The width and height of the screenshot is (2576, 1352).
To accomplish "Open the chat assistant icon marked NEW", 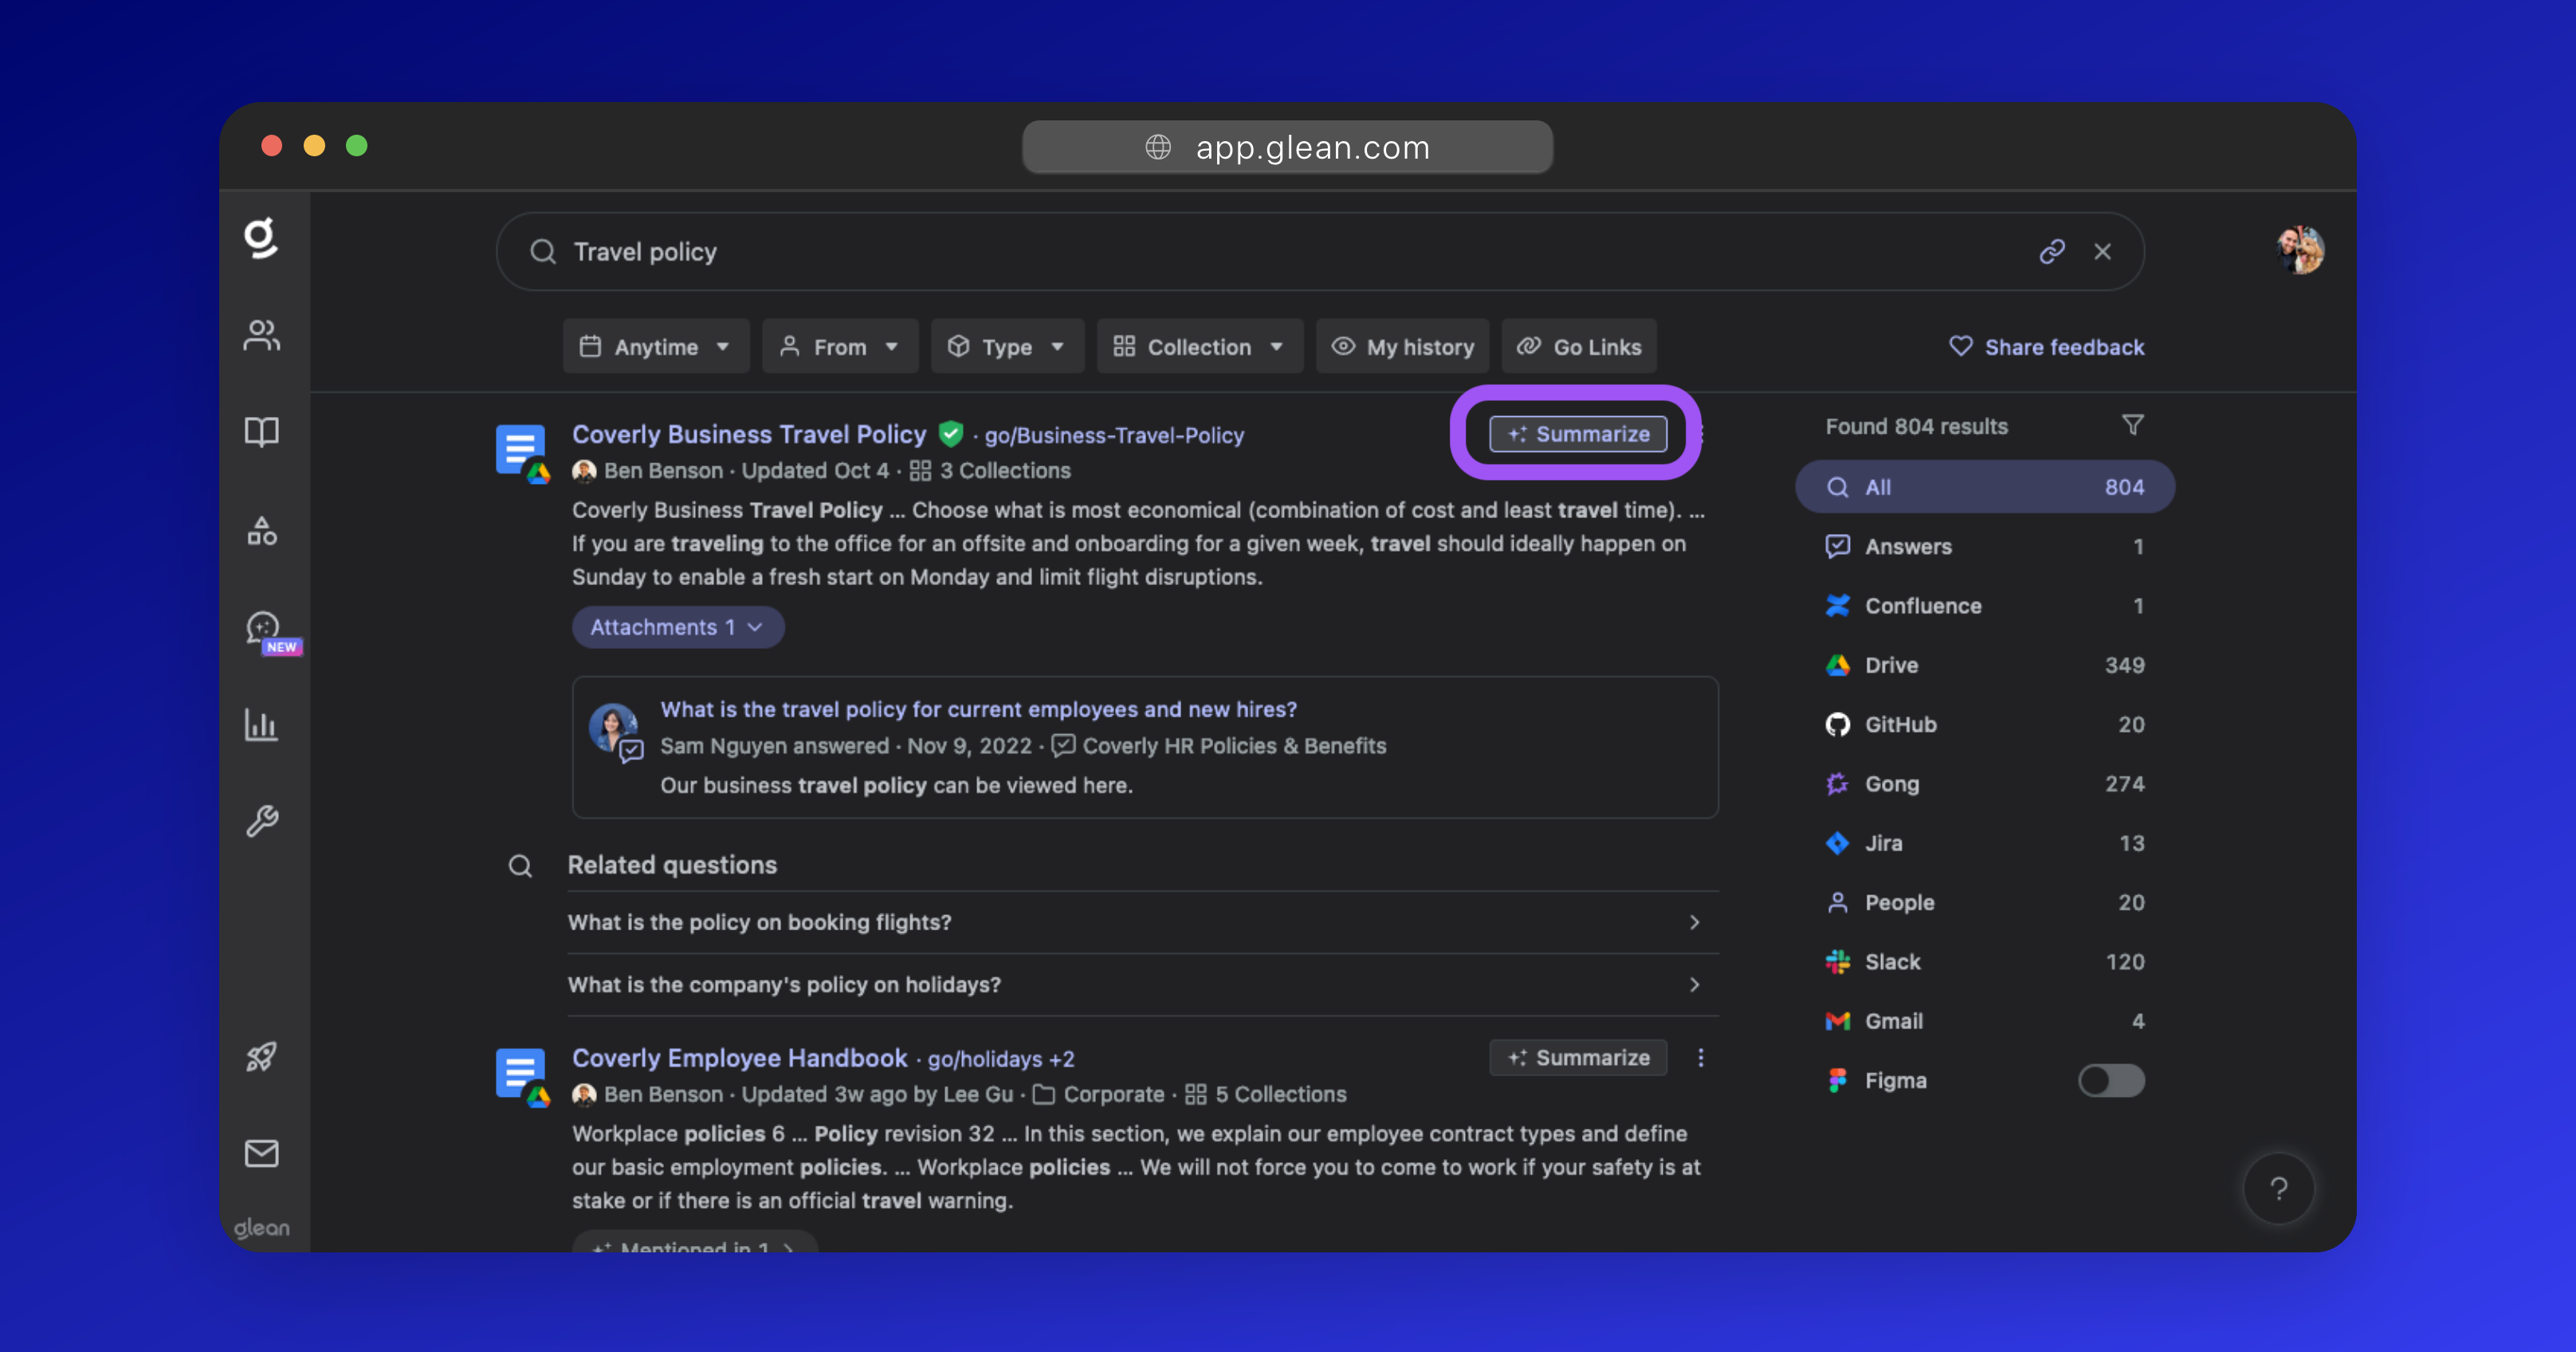I will pos(264,629).
